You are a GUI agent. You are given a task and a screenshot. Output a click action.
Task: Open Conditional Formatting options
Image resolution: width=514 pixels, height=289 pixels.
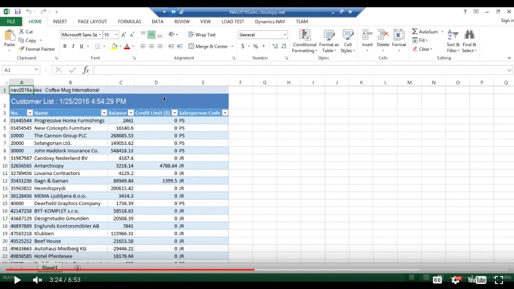point(306,41)
